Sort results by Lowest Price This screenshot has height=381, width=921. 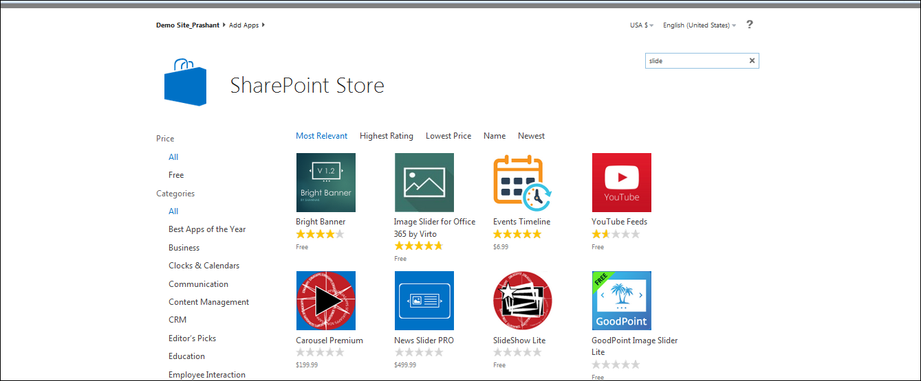(x=448, y=136)
